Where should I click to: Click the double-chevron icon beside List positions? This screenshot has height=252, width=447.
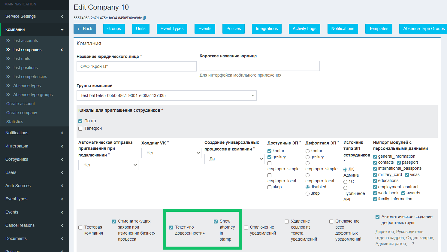(8, 68)
